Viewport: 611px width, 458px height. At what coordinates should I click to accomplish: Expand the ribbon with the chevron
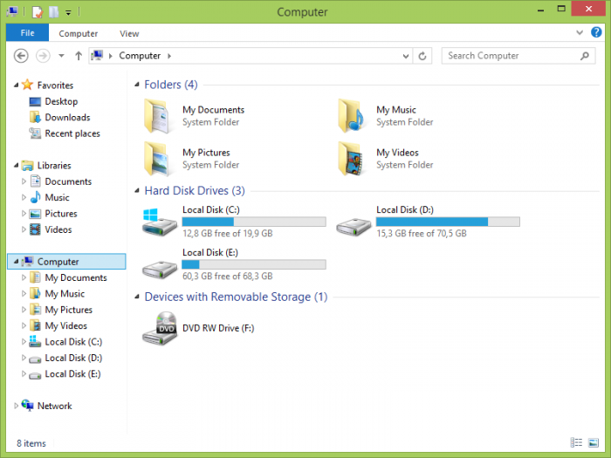point(580,32)
